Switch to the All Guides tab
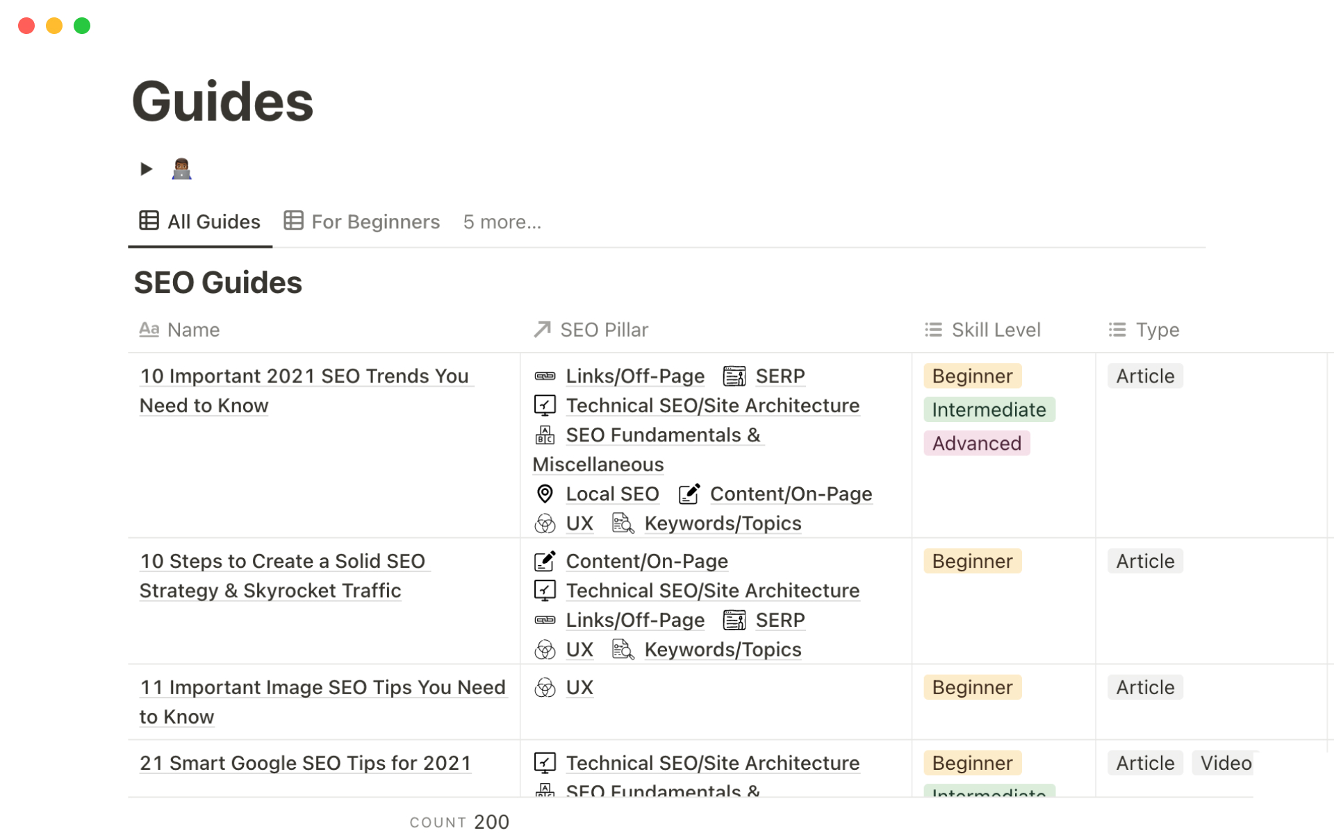Screen dimensions: 1334x833 [200, 222]
